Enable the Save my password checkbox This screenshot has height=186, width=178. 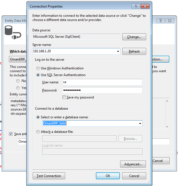tap(64, 97)
